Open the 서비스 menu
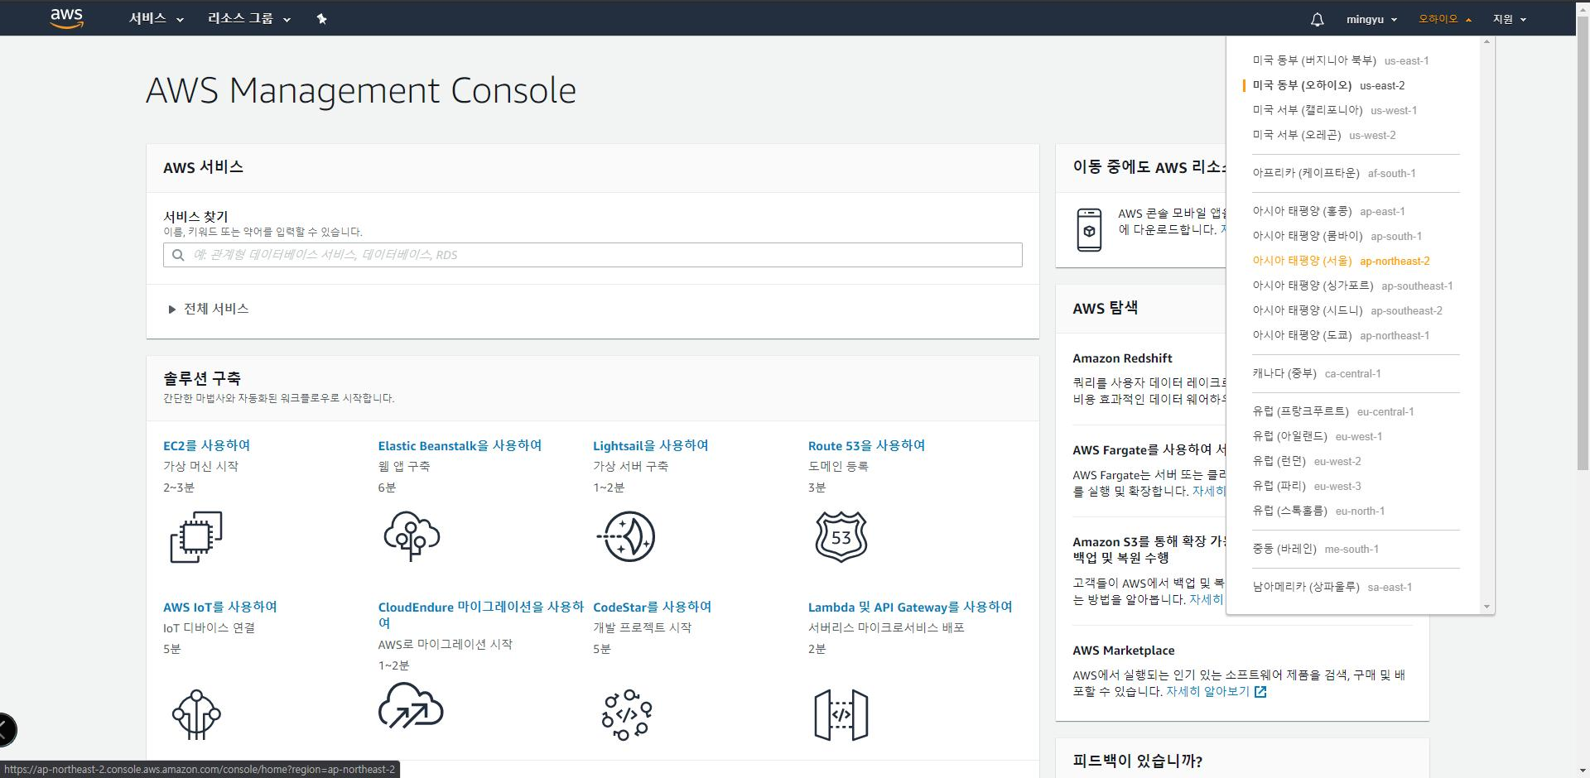 coord(156,18)
